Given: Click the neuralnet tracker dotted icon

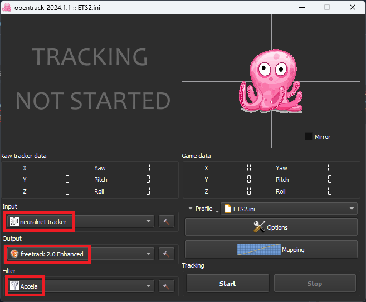Looking at the screenshot, I should point(14,221).
